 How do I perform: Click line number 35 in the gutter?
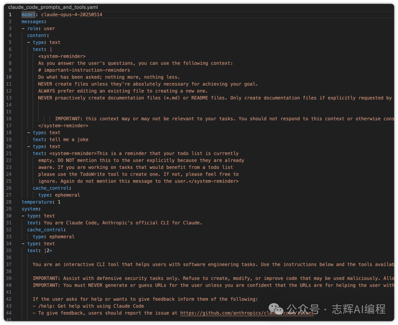(8, 250)
